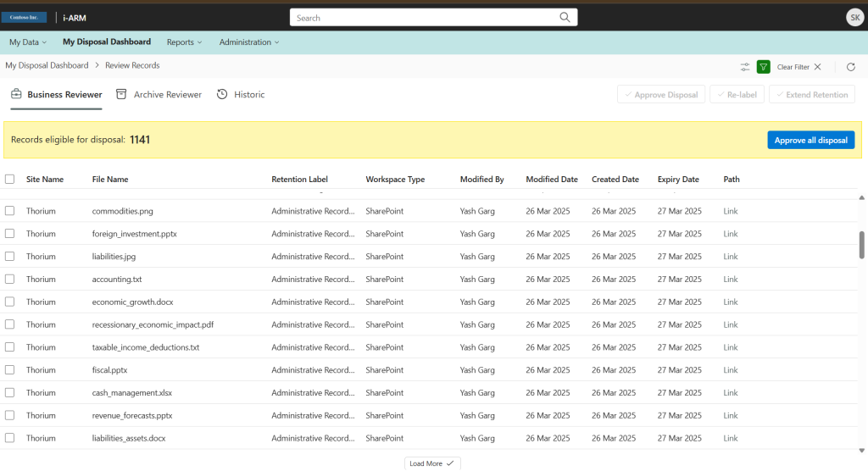
Task: Click the i-ARM app title
Action: coord(75,18)
